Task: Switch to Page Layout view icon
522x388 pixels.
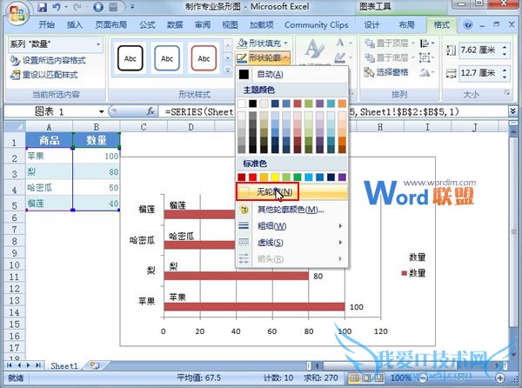Action: [x=366, y=378]
